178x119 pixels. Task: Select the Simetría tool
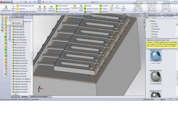tap(104, 12)
